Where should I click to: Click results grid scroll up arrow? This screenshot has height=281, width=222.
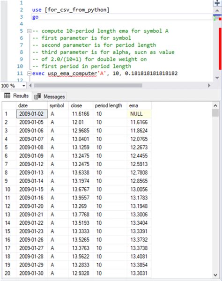click(x=215, y=105)
